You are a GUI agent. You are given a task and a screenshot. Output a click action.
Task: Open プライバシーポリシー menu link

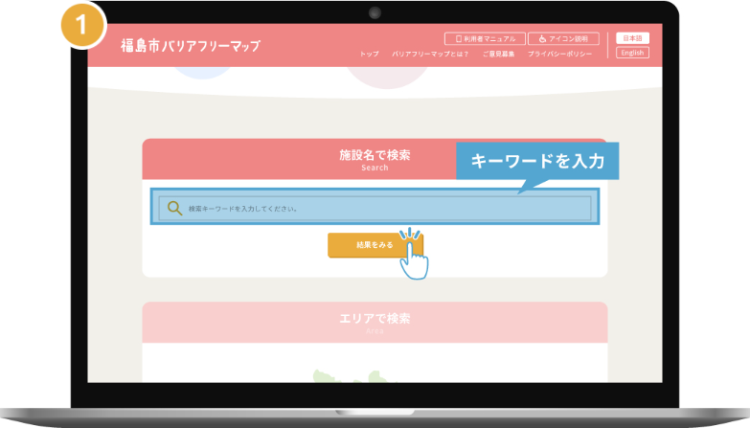click(x=559, y=54)
